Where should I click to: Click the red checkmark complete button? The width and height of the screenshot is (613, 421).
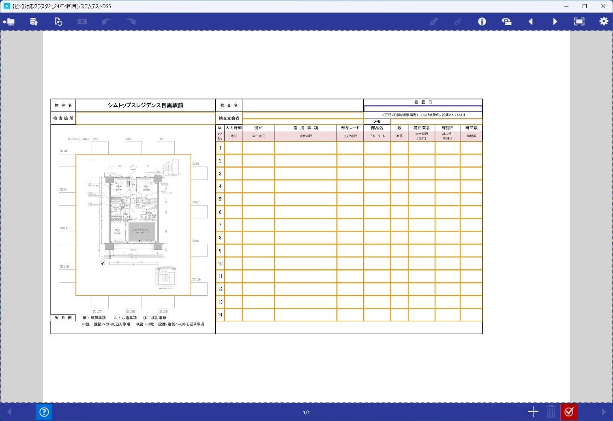569,412
